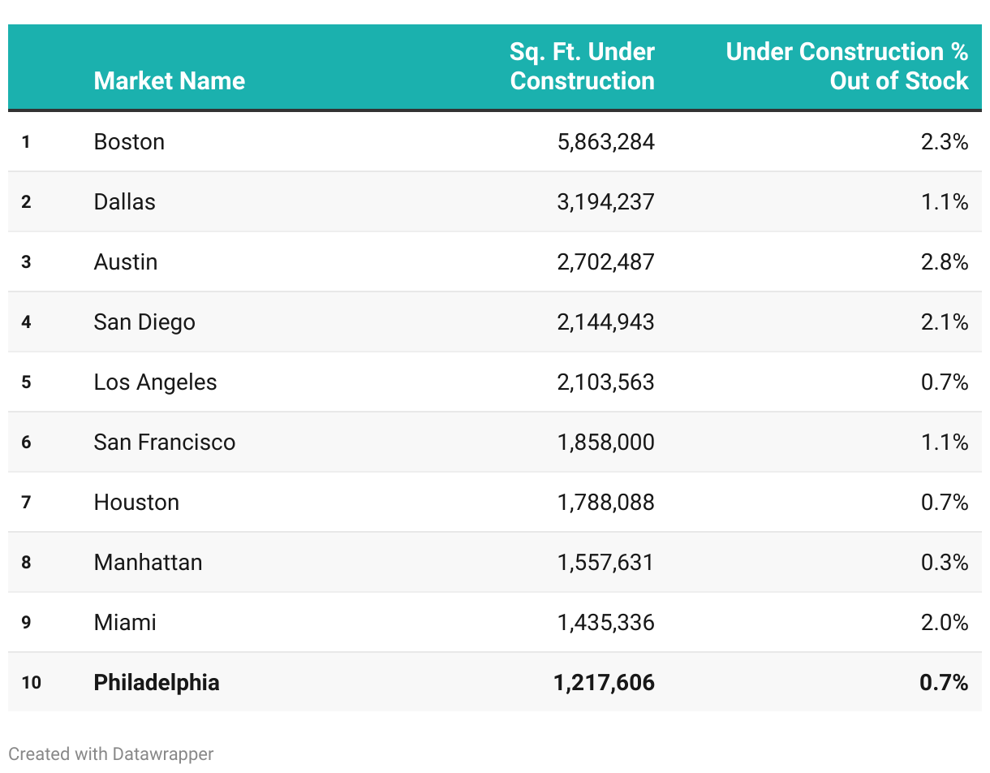Click Miami's 2.0% out of stock value
Viewport: 990px width, 773px height.
pyautogui.click(x=945, y=623)
